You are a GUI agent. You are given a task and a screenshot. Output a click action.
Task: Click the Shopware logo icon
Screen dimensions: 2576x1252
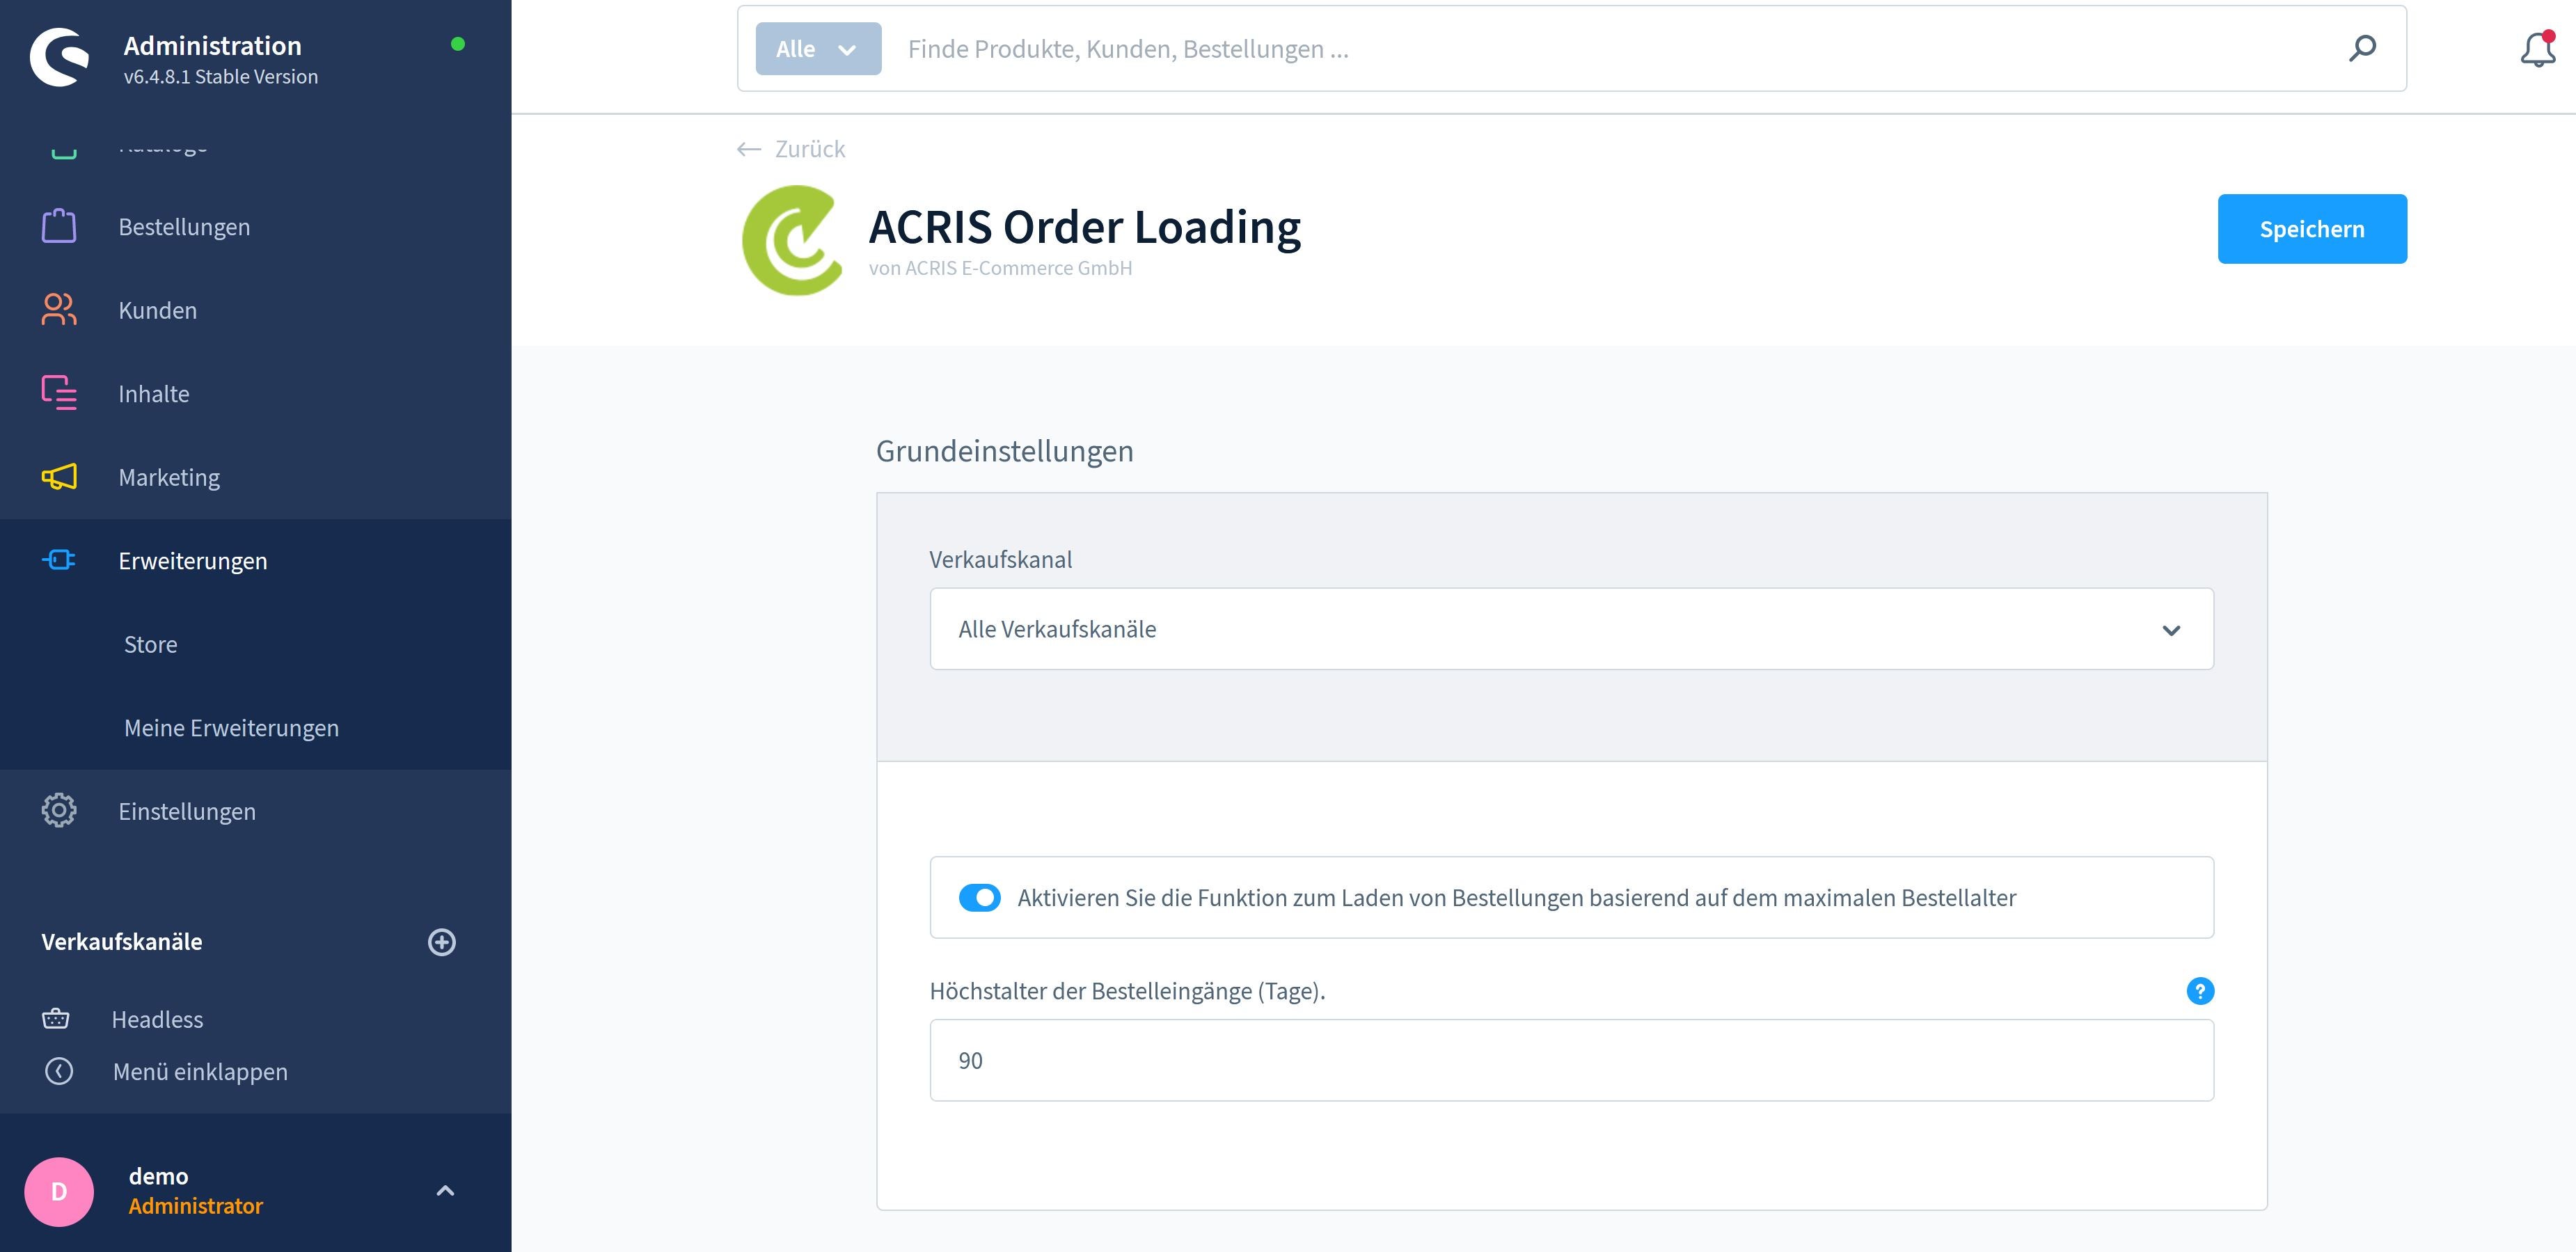click(x=60, y=57)
